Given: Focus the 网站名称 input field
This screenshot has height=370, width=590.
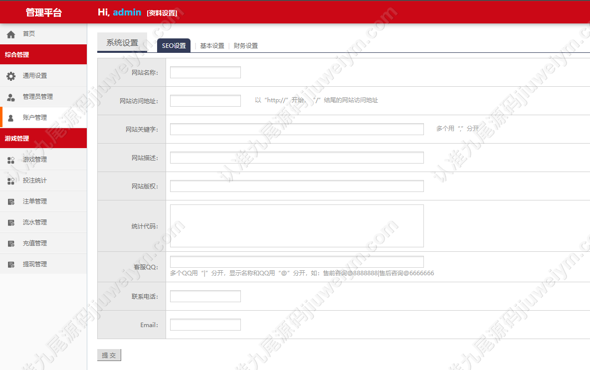Looking at the screenshot, I should coord(205,72).
